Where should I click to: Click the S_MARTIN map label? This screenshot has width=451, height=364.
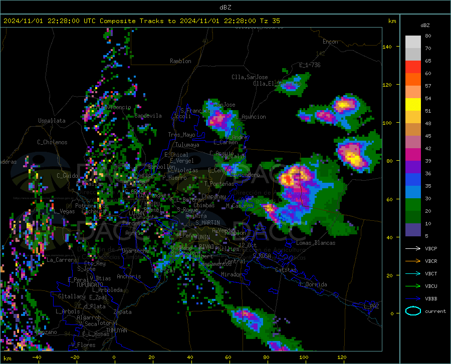[x=207, y=223]
